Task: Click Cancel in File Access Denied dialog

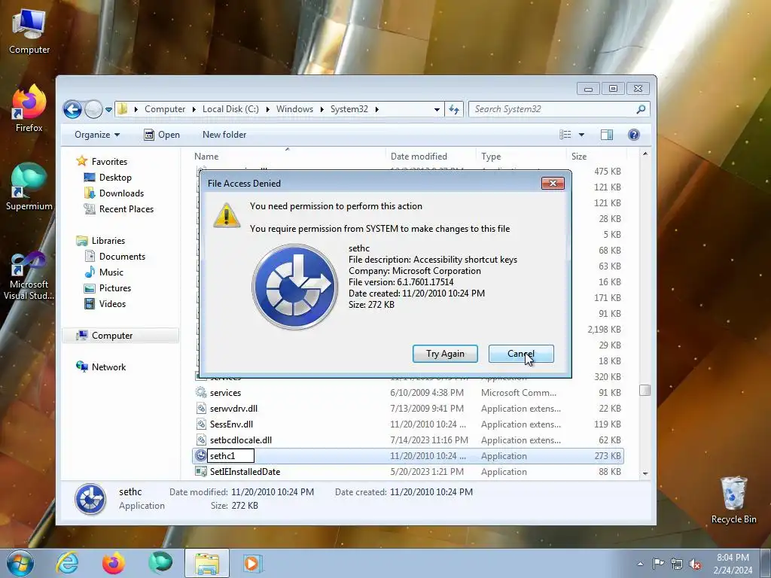Action: click(521, 354)
